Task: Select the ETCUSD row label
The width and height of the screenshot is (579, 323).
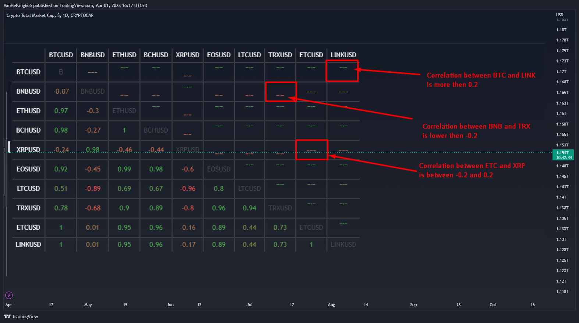Action: (x=28, y=228)
